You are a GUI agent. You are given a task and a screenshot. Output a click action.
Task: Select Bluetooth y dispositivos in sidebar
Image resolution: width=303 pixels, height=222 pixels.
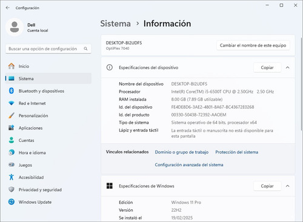click(x=48, y=91)
